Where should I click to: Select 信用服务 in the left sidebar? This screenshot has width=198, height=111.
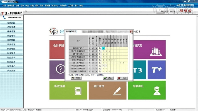coord(11,62)
